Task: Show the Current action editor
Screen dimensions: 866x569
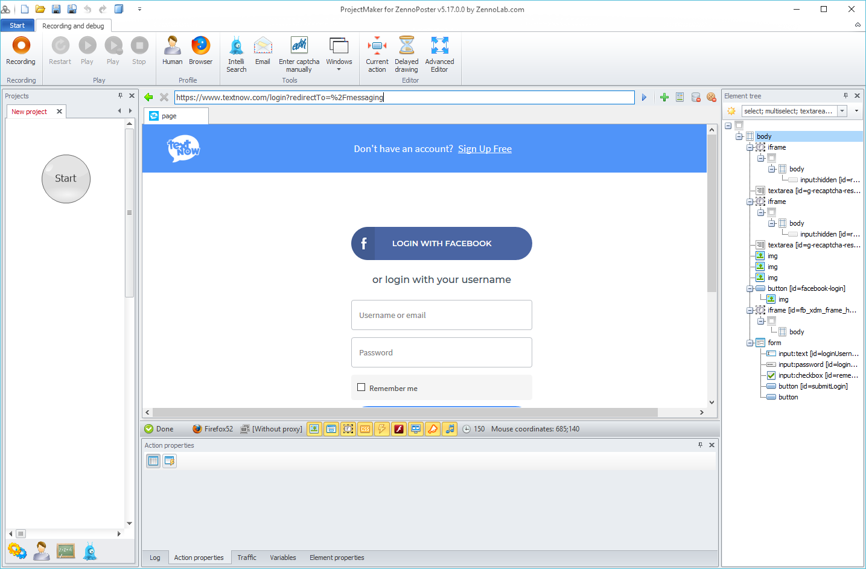Action: point(377,54)
